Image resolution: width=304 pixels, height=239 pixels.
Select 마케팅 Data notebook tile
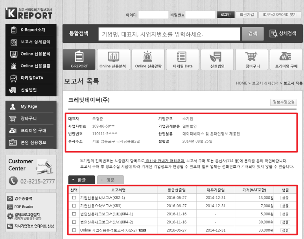[182, 59]
